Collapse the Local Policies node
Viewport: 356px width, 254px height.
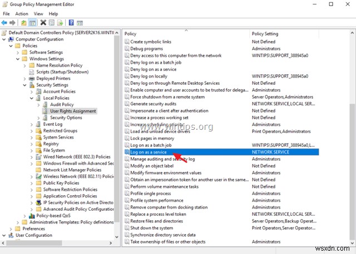[x=32, y=98]
